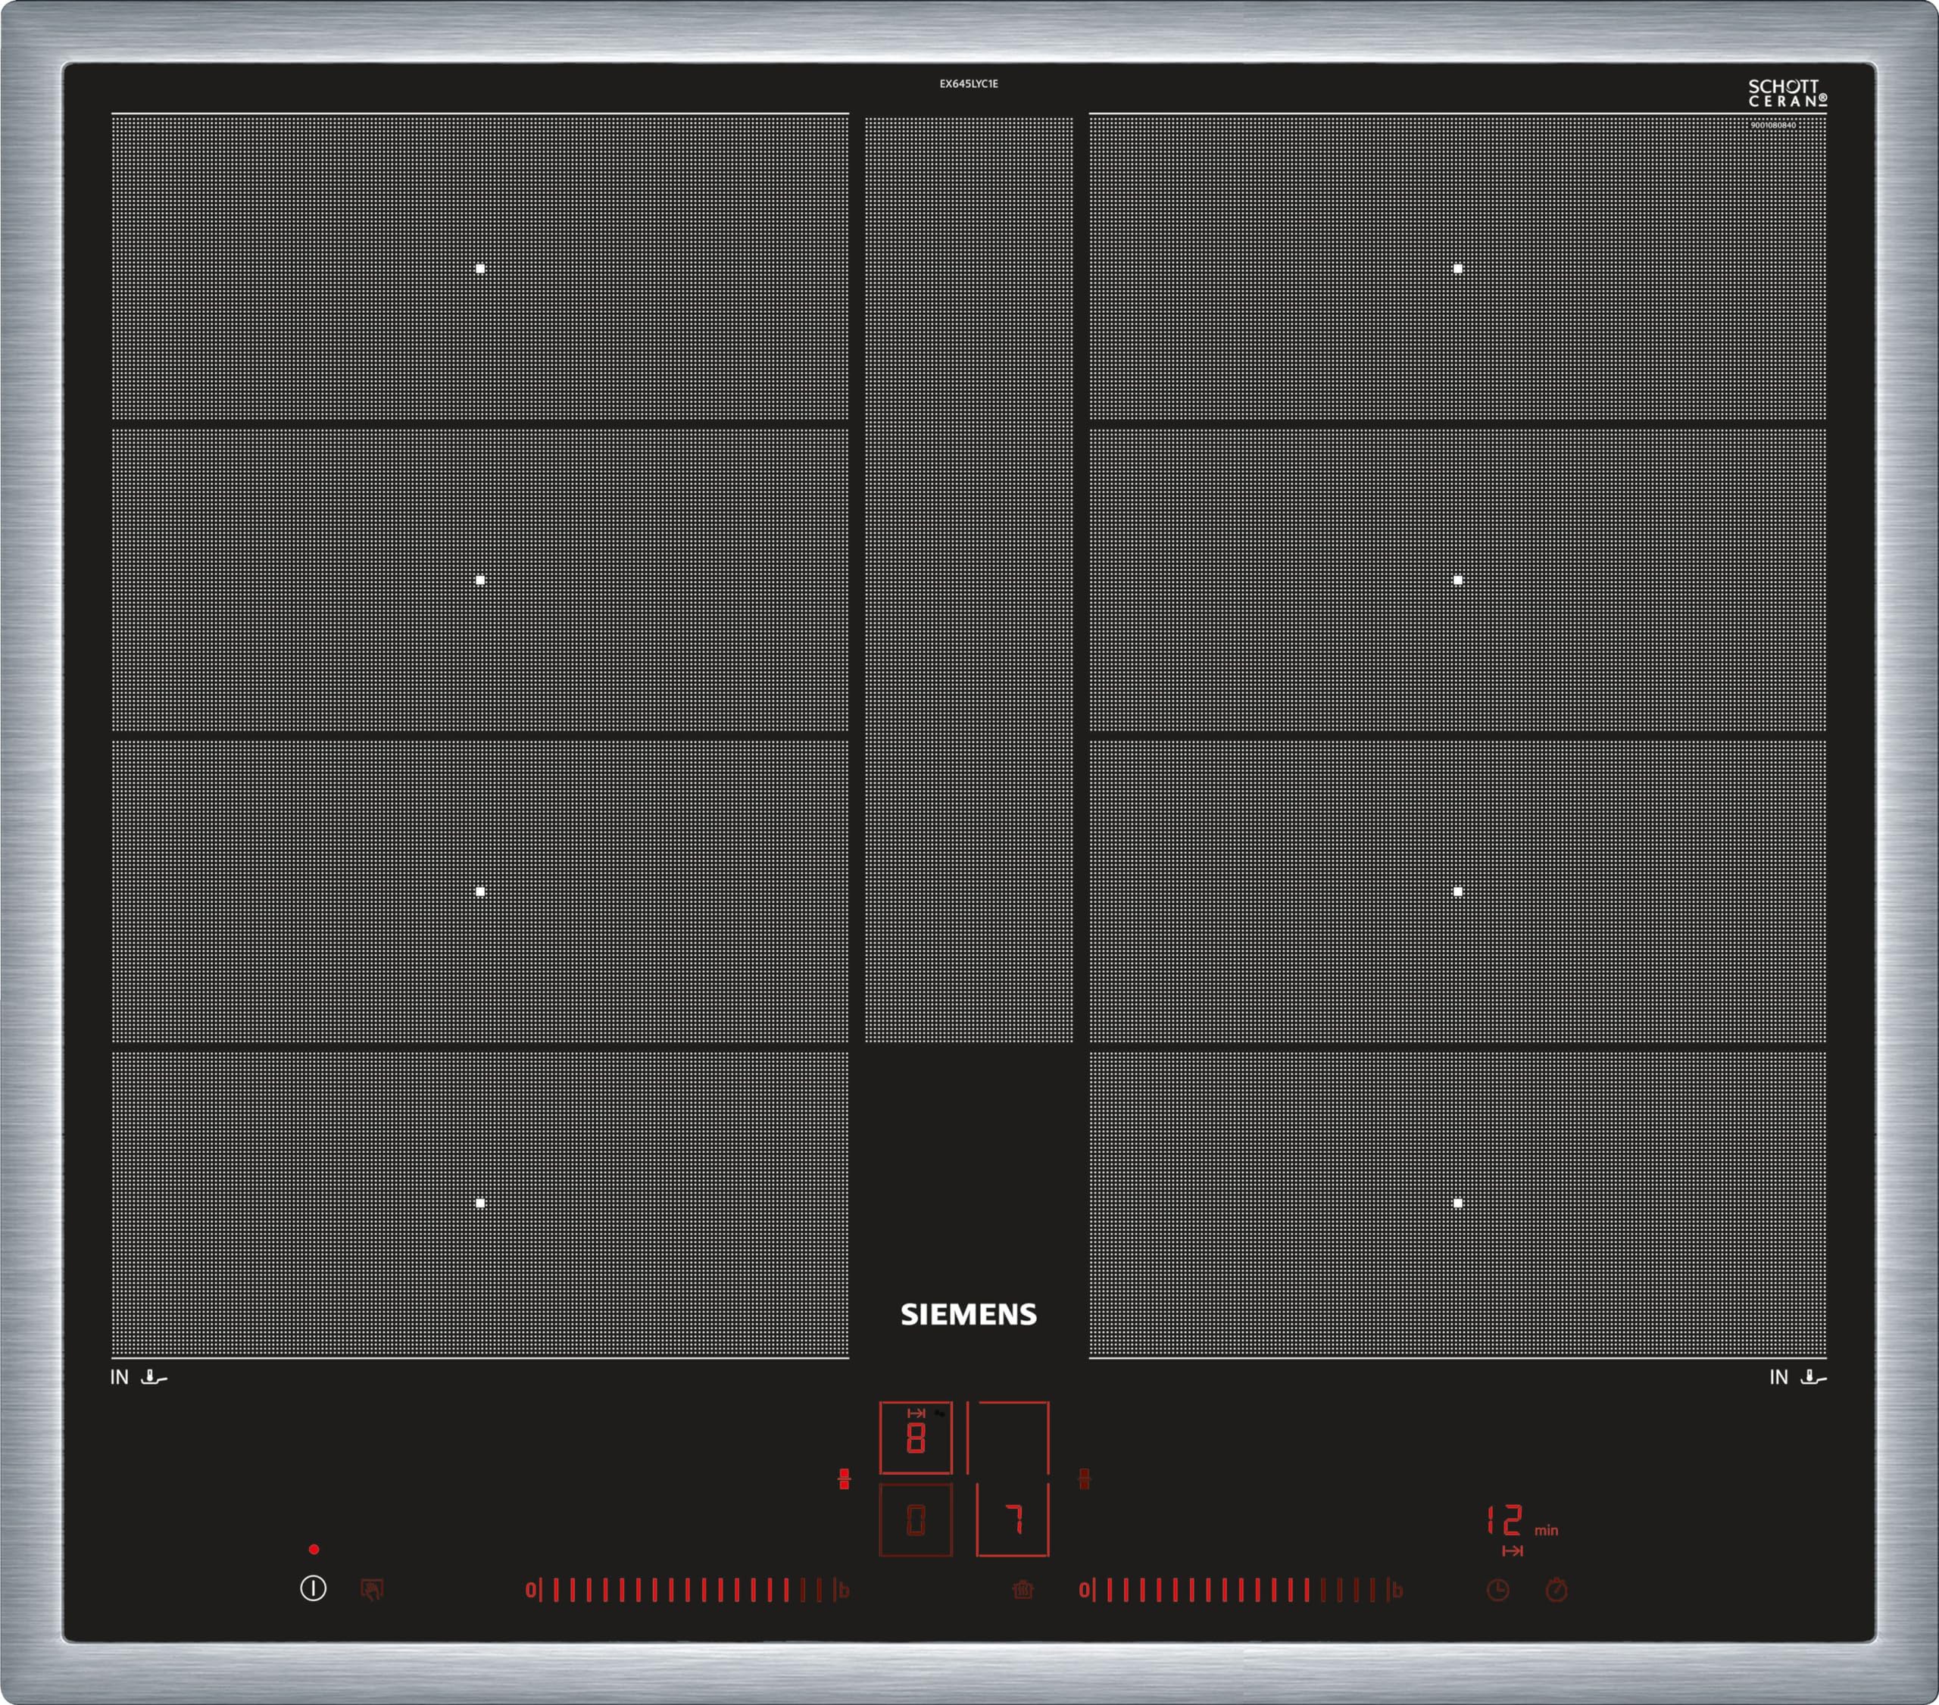Tap boost 'b' on right power slider
The image size is (1939, 1705).
(1397, 1590)
